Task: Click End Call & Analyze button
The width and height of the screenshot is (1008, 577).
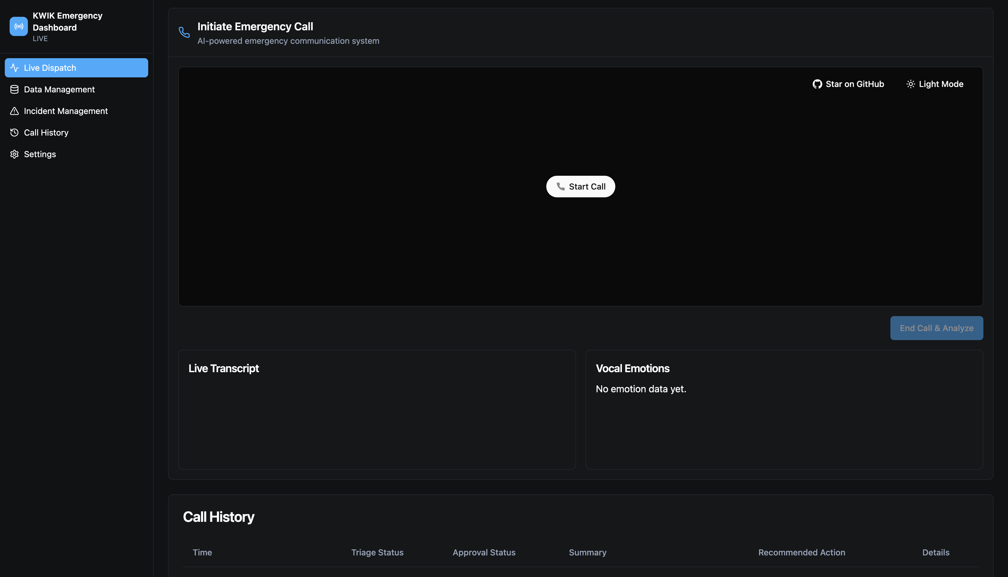Action: pos(936,328)
